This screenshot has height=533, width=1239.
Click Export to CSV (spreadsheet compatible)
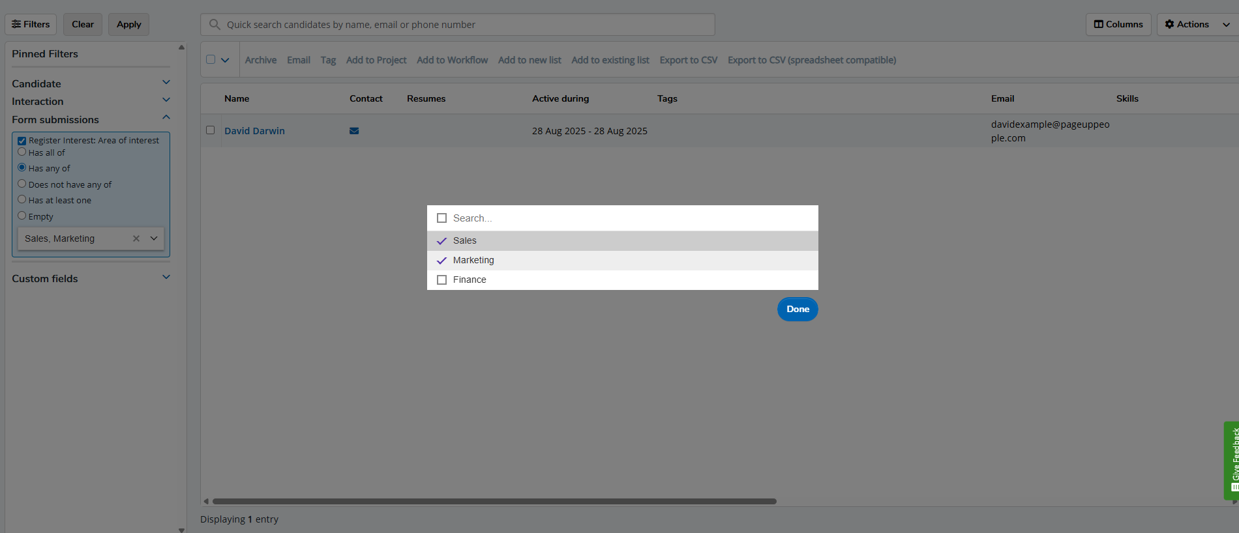(812, 60)
